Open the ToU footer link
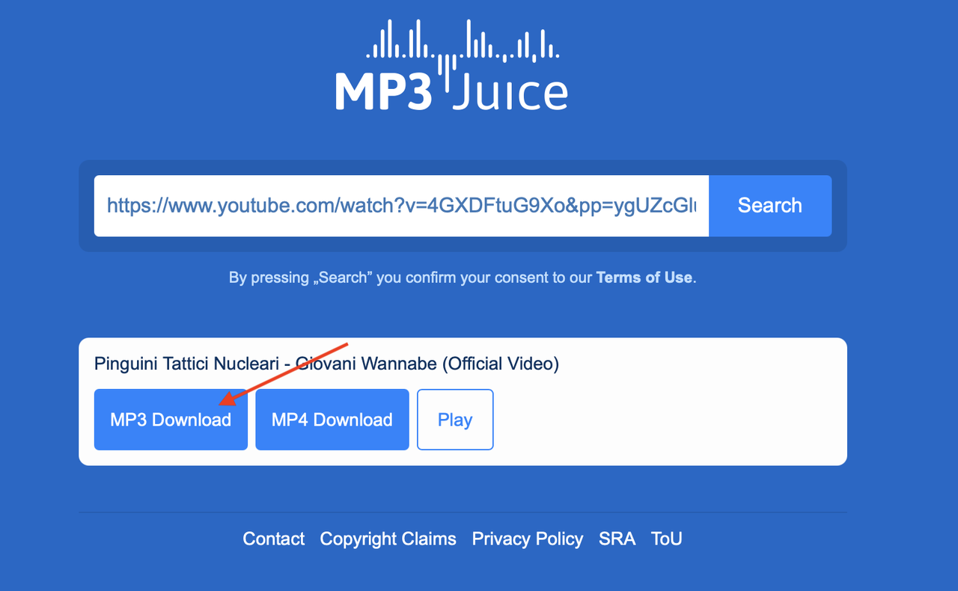Screen dimensions: 958x591 point(665,539)
